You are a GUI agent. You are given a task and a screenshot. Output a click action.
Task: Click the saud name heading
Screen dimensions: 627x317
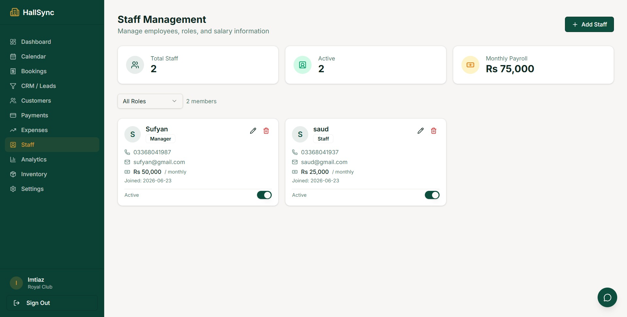[321, 129]
